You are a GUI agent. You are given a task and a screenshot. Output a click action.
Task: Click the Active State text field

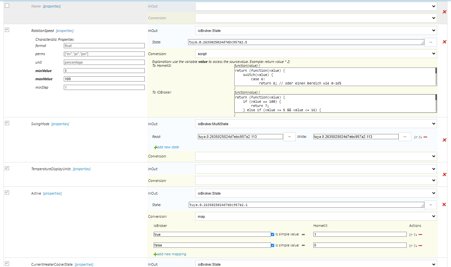coord(306,205)
